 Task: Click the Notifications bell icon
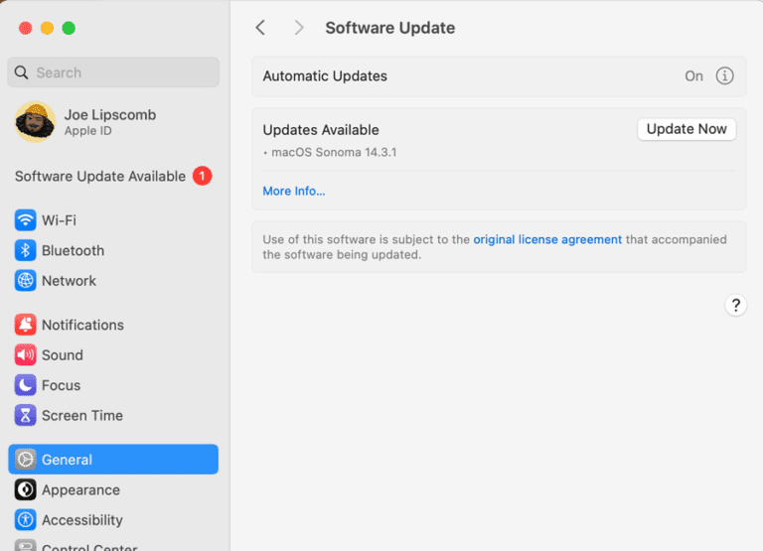(25, 325)
